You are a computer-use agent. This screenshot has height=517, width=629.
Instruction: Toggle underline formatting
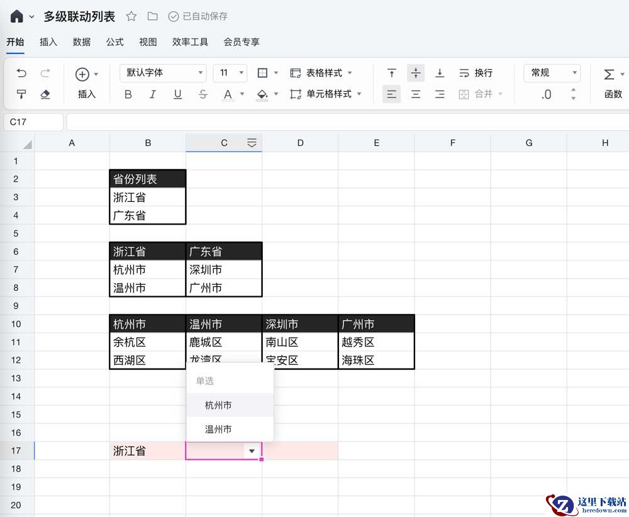pos(177,94)
